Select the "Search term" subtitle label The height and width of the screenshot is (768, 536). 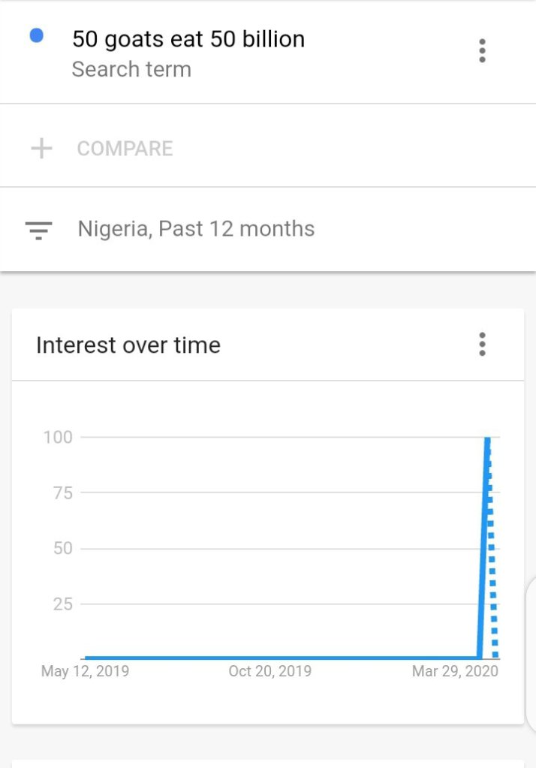pos(131,70)
